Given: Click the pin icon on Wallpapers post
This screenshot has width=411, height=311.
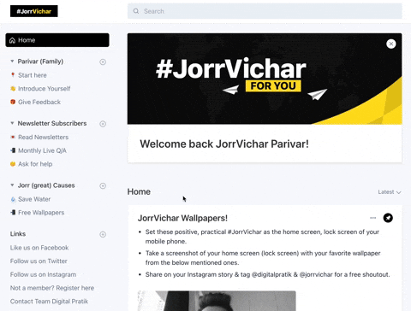Looking at the screenshot, I should click(388, 218).
